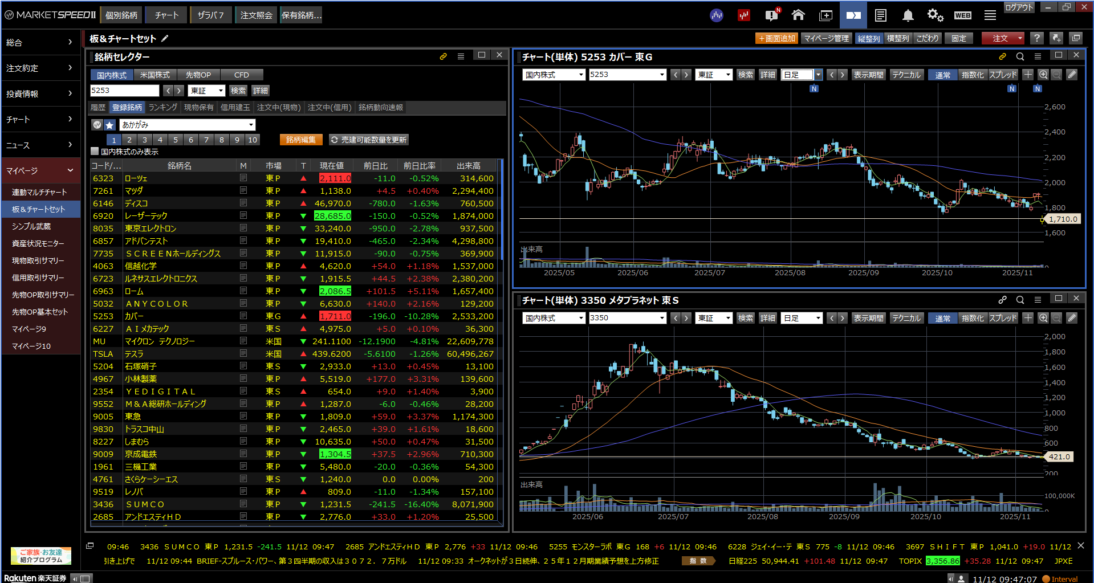Screen dimensions: 1094x583
Task: Click zoom-in magnifier in 5253 chart toolbar
Action: 1043,75
